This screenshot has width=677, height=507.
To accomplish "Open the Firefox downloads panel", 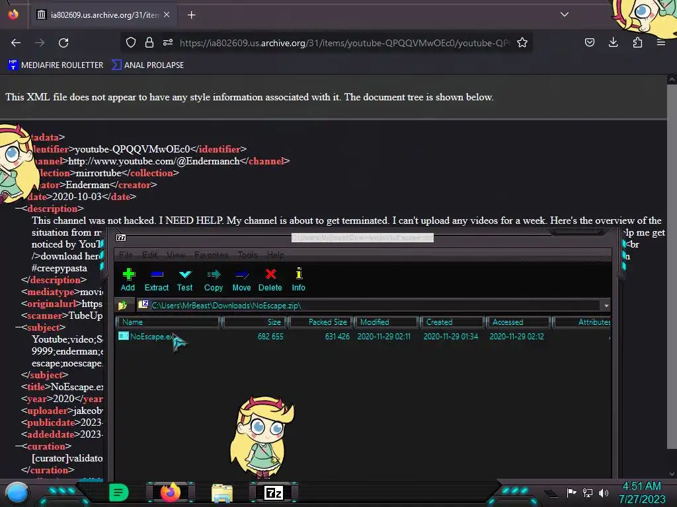I will [x=613, y=42].
